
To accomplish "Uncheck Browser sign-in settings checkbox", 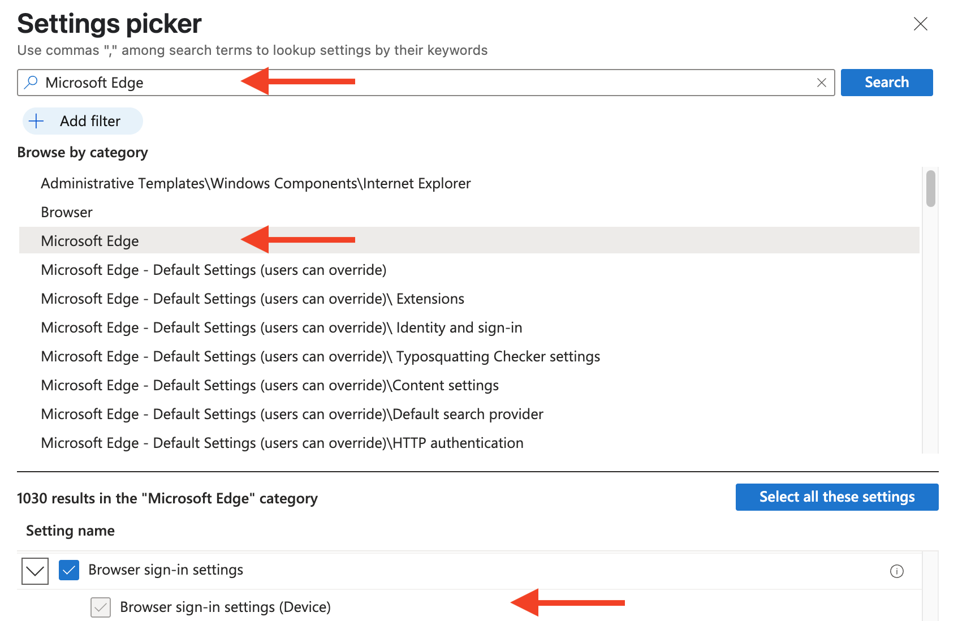I will 69,570.
